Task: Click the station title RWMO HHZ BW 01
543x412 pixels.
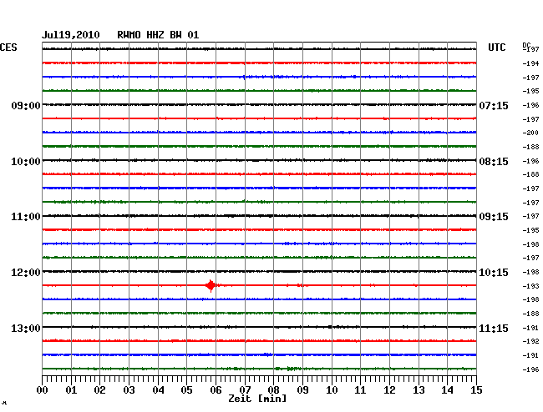Action: pyautogui.click(x=158, y=35)
